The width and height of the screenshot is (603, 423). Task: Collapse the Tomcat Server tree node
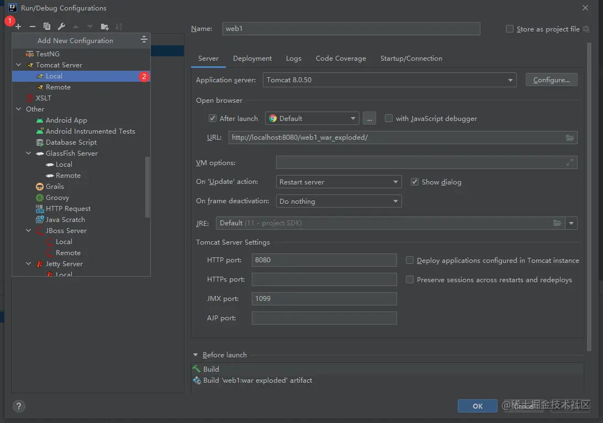(x=18, y=65)
